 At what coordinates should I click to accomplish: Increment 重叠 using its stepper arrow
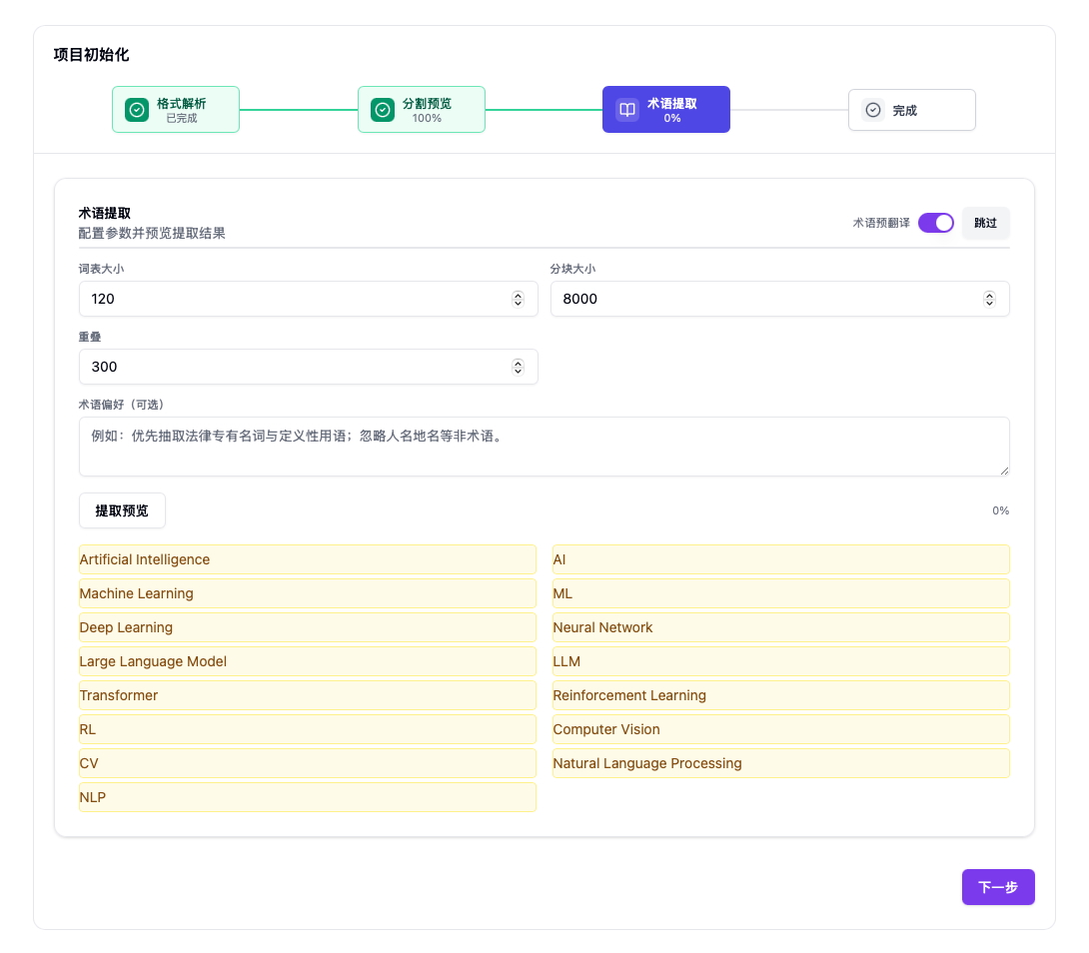tap(518, 363)
